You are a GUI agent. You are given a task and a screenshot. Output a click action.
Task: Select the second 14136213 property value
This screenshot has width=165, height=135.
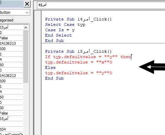click(11, 76)
